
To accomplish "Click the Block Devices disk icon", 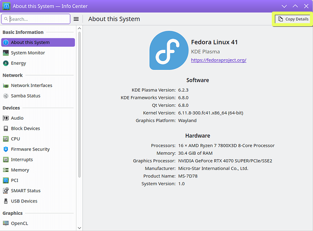I will click(x=6, y=128).
